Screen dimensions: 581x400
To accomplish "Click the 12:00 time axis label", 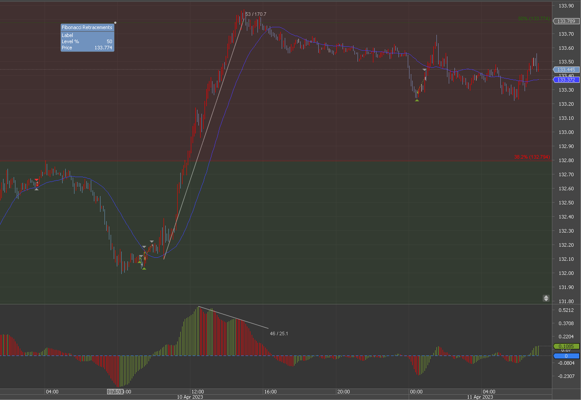I will pos(197,392).
